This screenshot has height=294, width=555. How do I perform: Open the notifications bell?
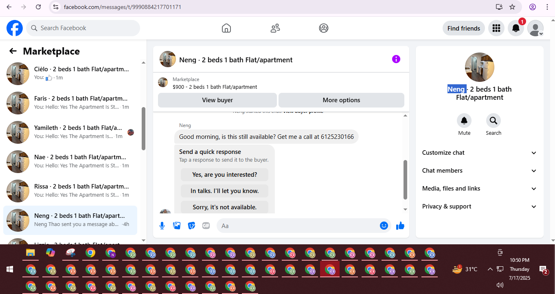516,28
